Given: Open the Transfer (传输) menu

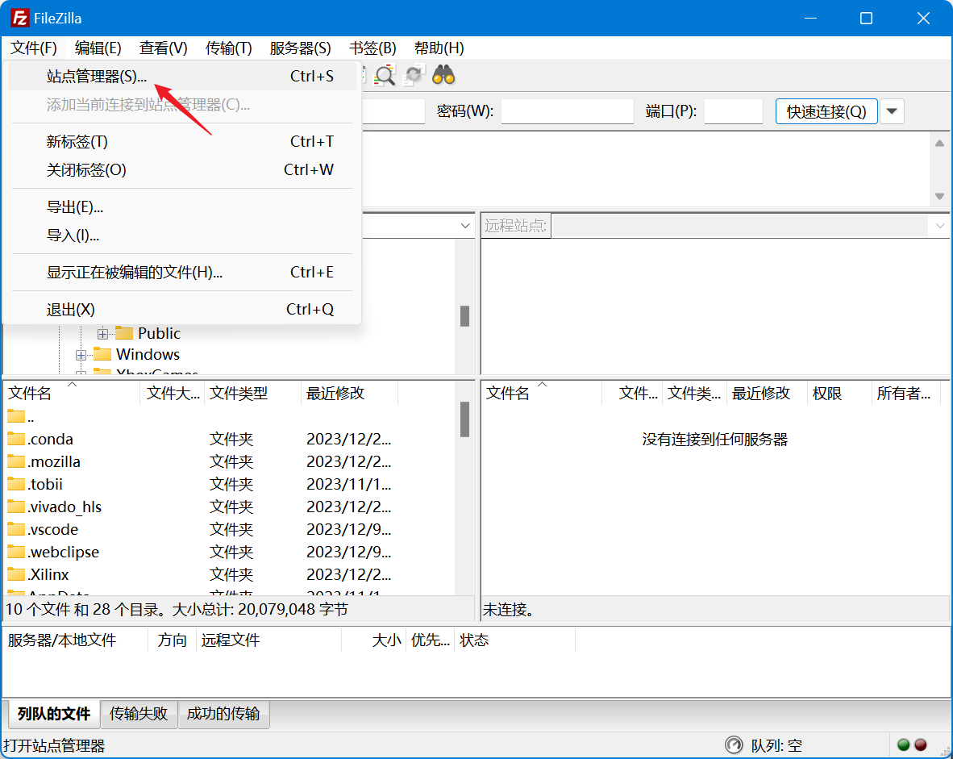Looking at the screenshot, I should 228,48.
